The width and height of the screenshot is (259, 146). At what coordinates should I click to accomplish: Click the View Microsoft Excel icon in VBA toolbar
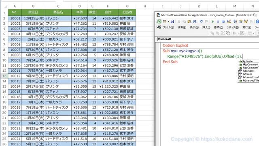pos(159,21)
